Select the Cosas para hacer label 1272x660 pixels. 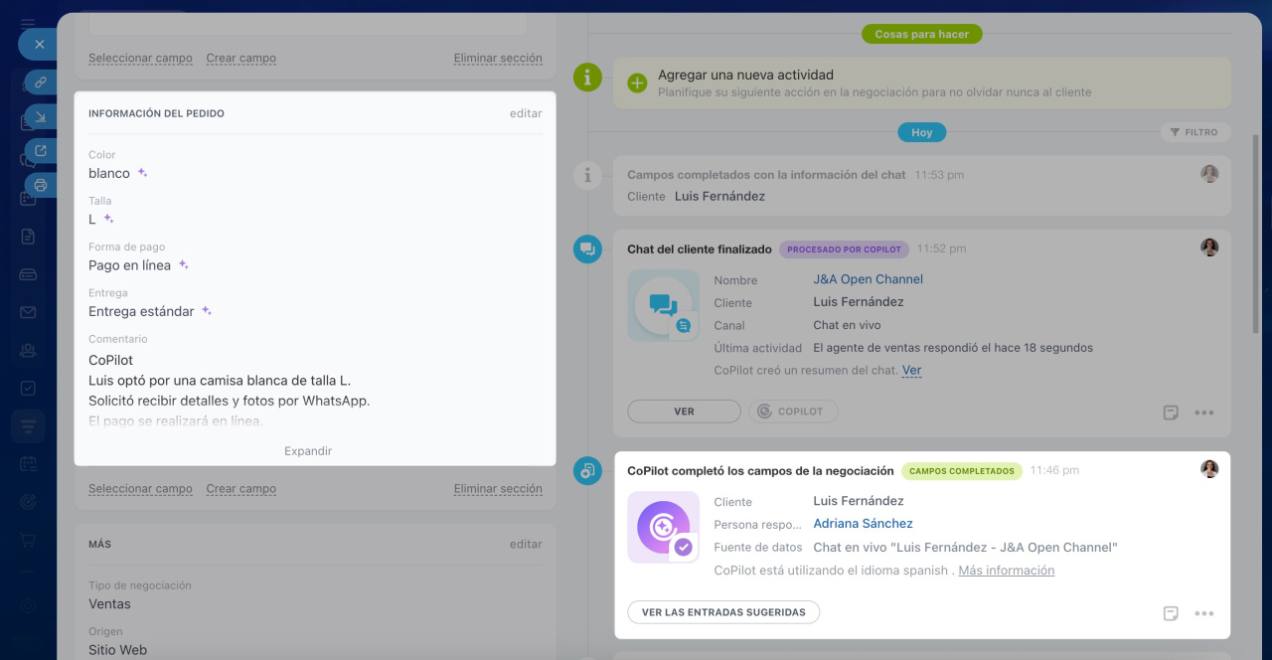[x=921, y=34]
